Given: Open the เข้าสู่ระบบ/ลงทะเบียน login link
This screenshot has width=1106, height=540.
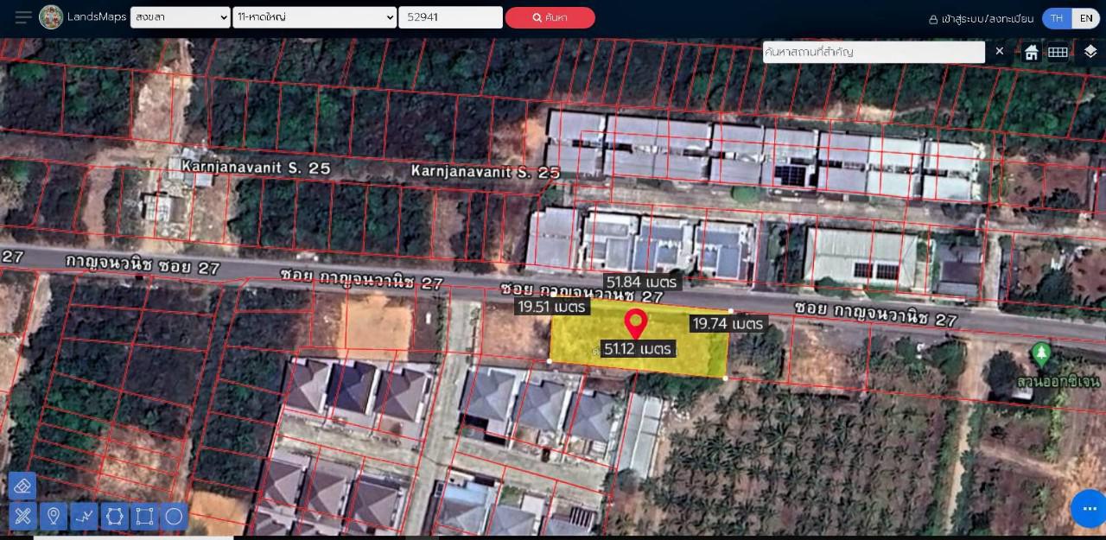Looking at the screenshot, I should pyautogui.click(x=981, y=18).
